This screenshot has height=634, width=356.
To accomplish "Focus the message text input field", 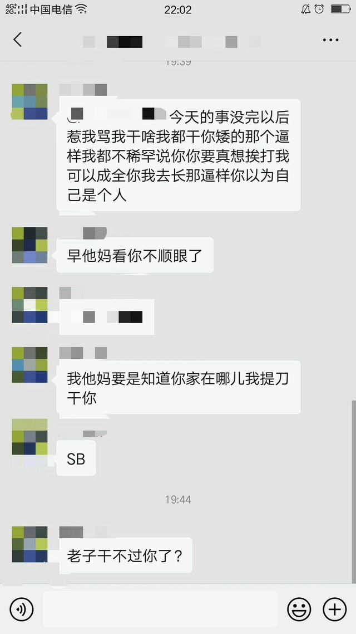I will (x=160, y=609).
